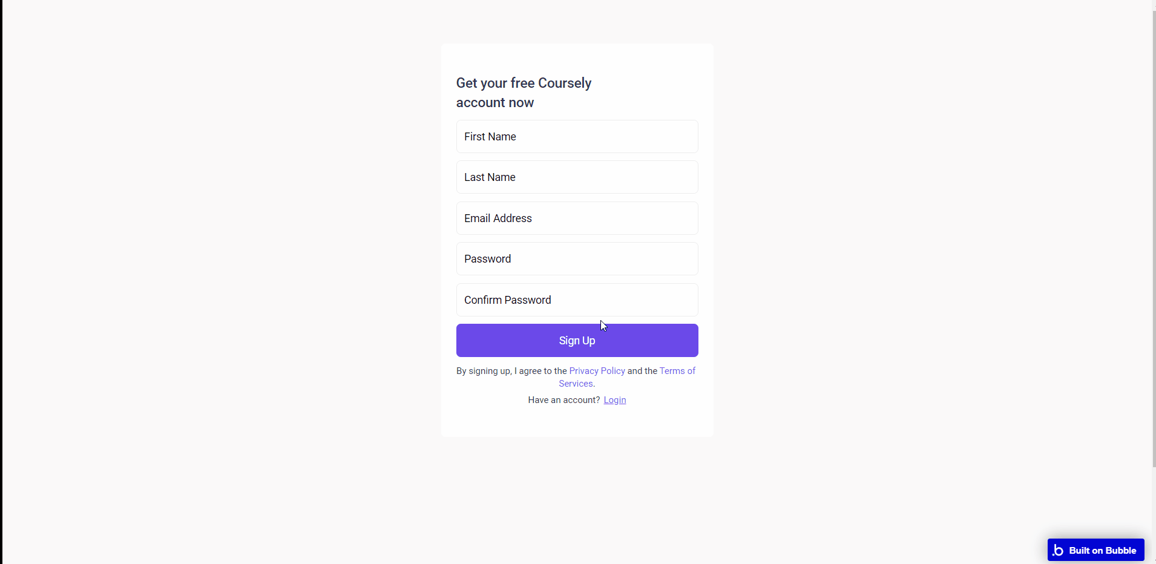Screen dimensions: 1156x564
Task: Click the vertical scrollbar thumb
Action: tap(1154, 238)
